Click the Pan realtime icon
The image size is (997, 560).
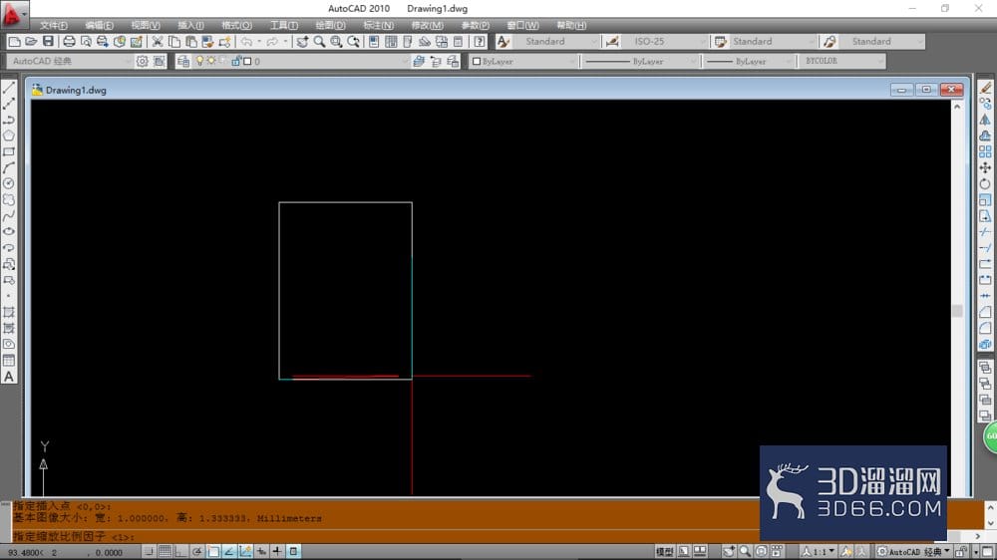pyautogui.click(x=303, y=41)
